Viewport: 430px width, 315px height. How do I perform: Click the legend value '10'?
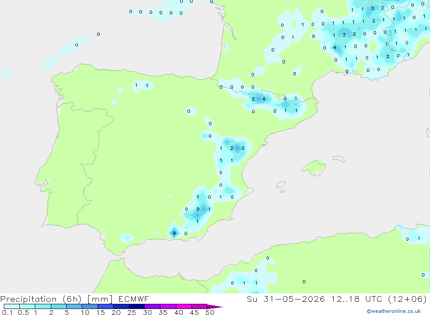pyautogui.click(x=85, y=312)
